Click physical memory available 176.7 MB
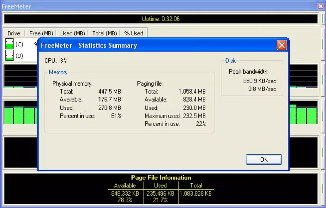Image resolution: width=326 pixels, height=208 pixels. click(x=110, y=100)
